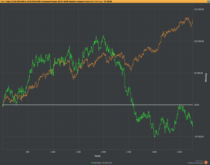This screenshot has width=210, height=165.
Task: Click the $10 000,00 axis label
Action: click(x=199, y=41)
